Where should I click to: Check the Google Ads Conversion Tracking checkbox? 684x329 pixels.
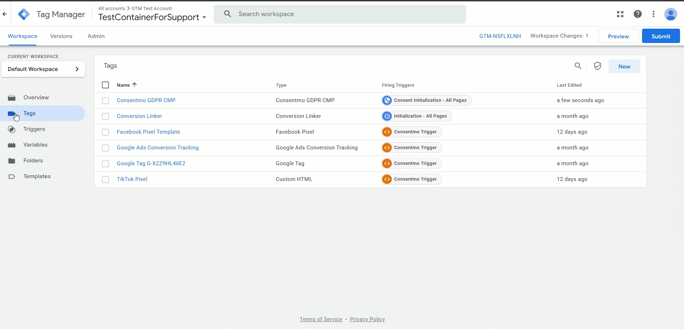(x=105, y=148)
